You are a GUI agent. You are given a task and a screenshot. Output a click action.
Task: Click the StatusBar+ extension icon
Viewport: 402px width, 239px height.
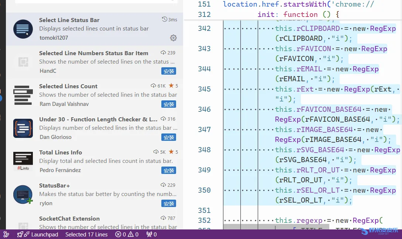[23, 195]
